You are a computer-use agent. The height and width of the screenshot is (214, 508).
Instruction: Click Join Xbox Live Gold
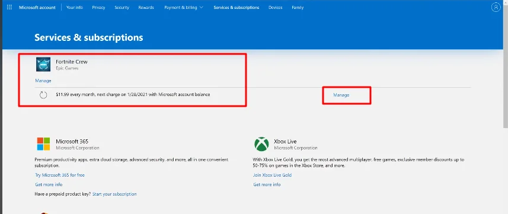click(273, 175)
